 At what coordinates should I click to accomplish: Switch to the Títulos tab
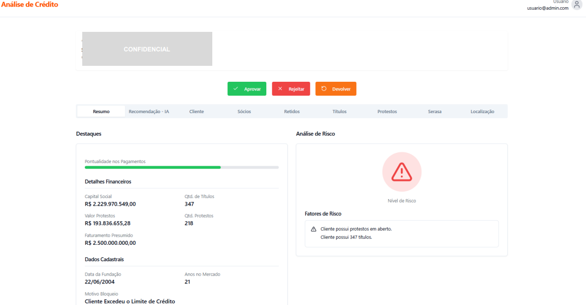coord(339,112)
